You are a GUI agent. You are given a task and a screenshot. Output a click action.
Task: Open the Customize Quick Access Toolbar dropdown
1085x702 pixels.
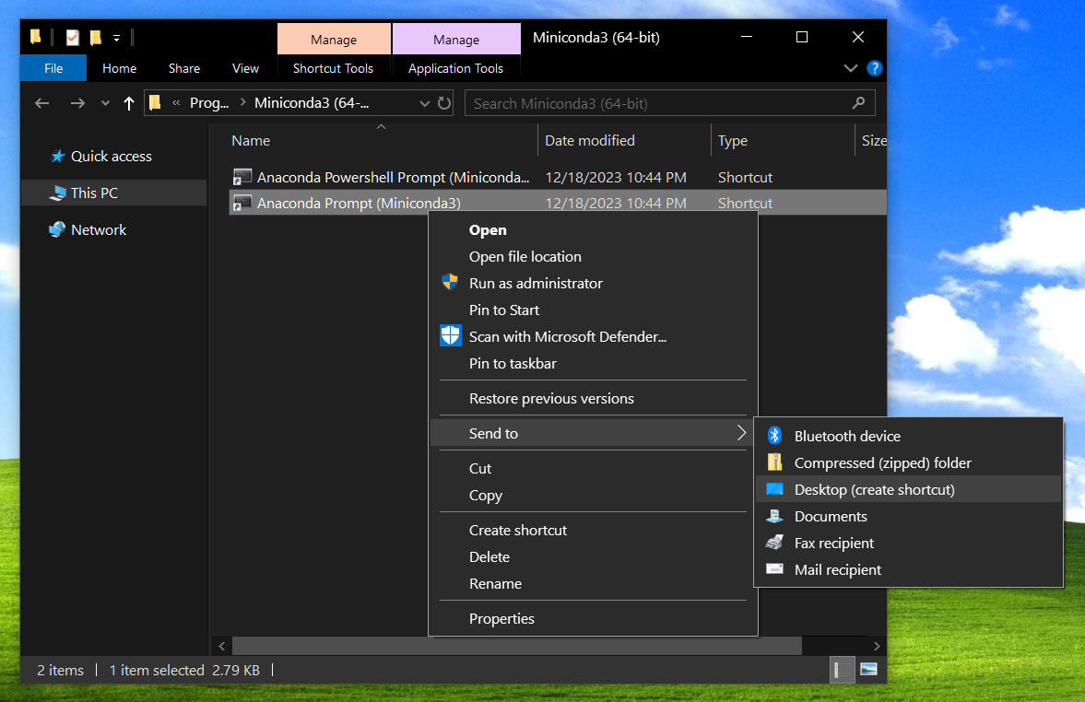(116, 38)
